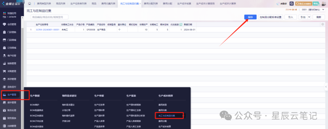The width and height of the screenshot is (328, 129).
Task: Open the 0001 account set dropdown
Action: point(313,10)
